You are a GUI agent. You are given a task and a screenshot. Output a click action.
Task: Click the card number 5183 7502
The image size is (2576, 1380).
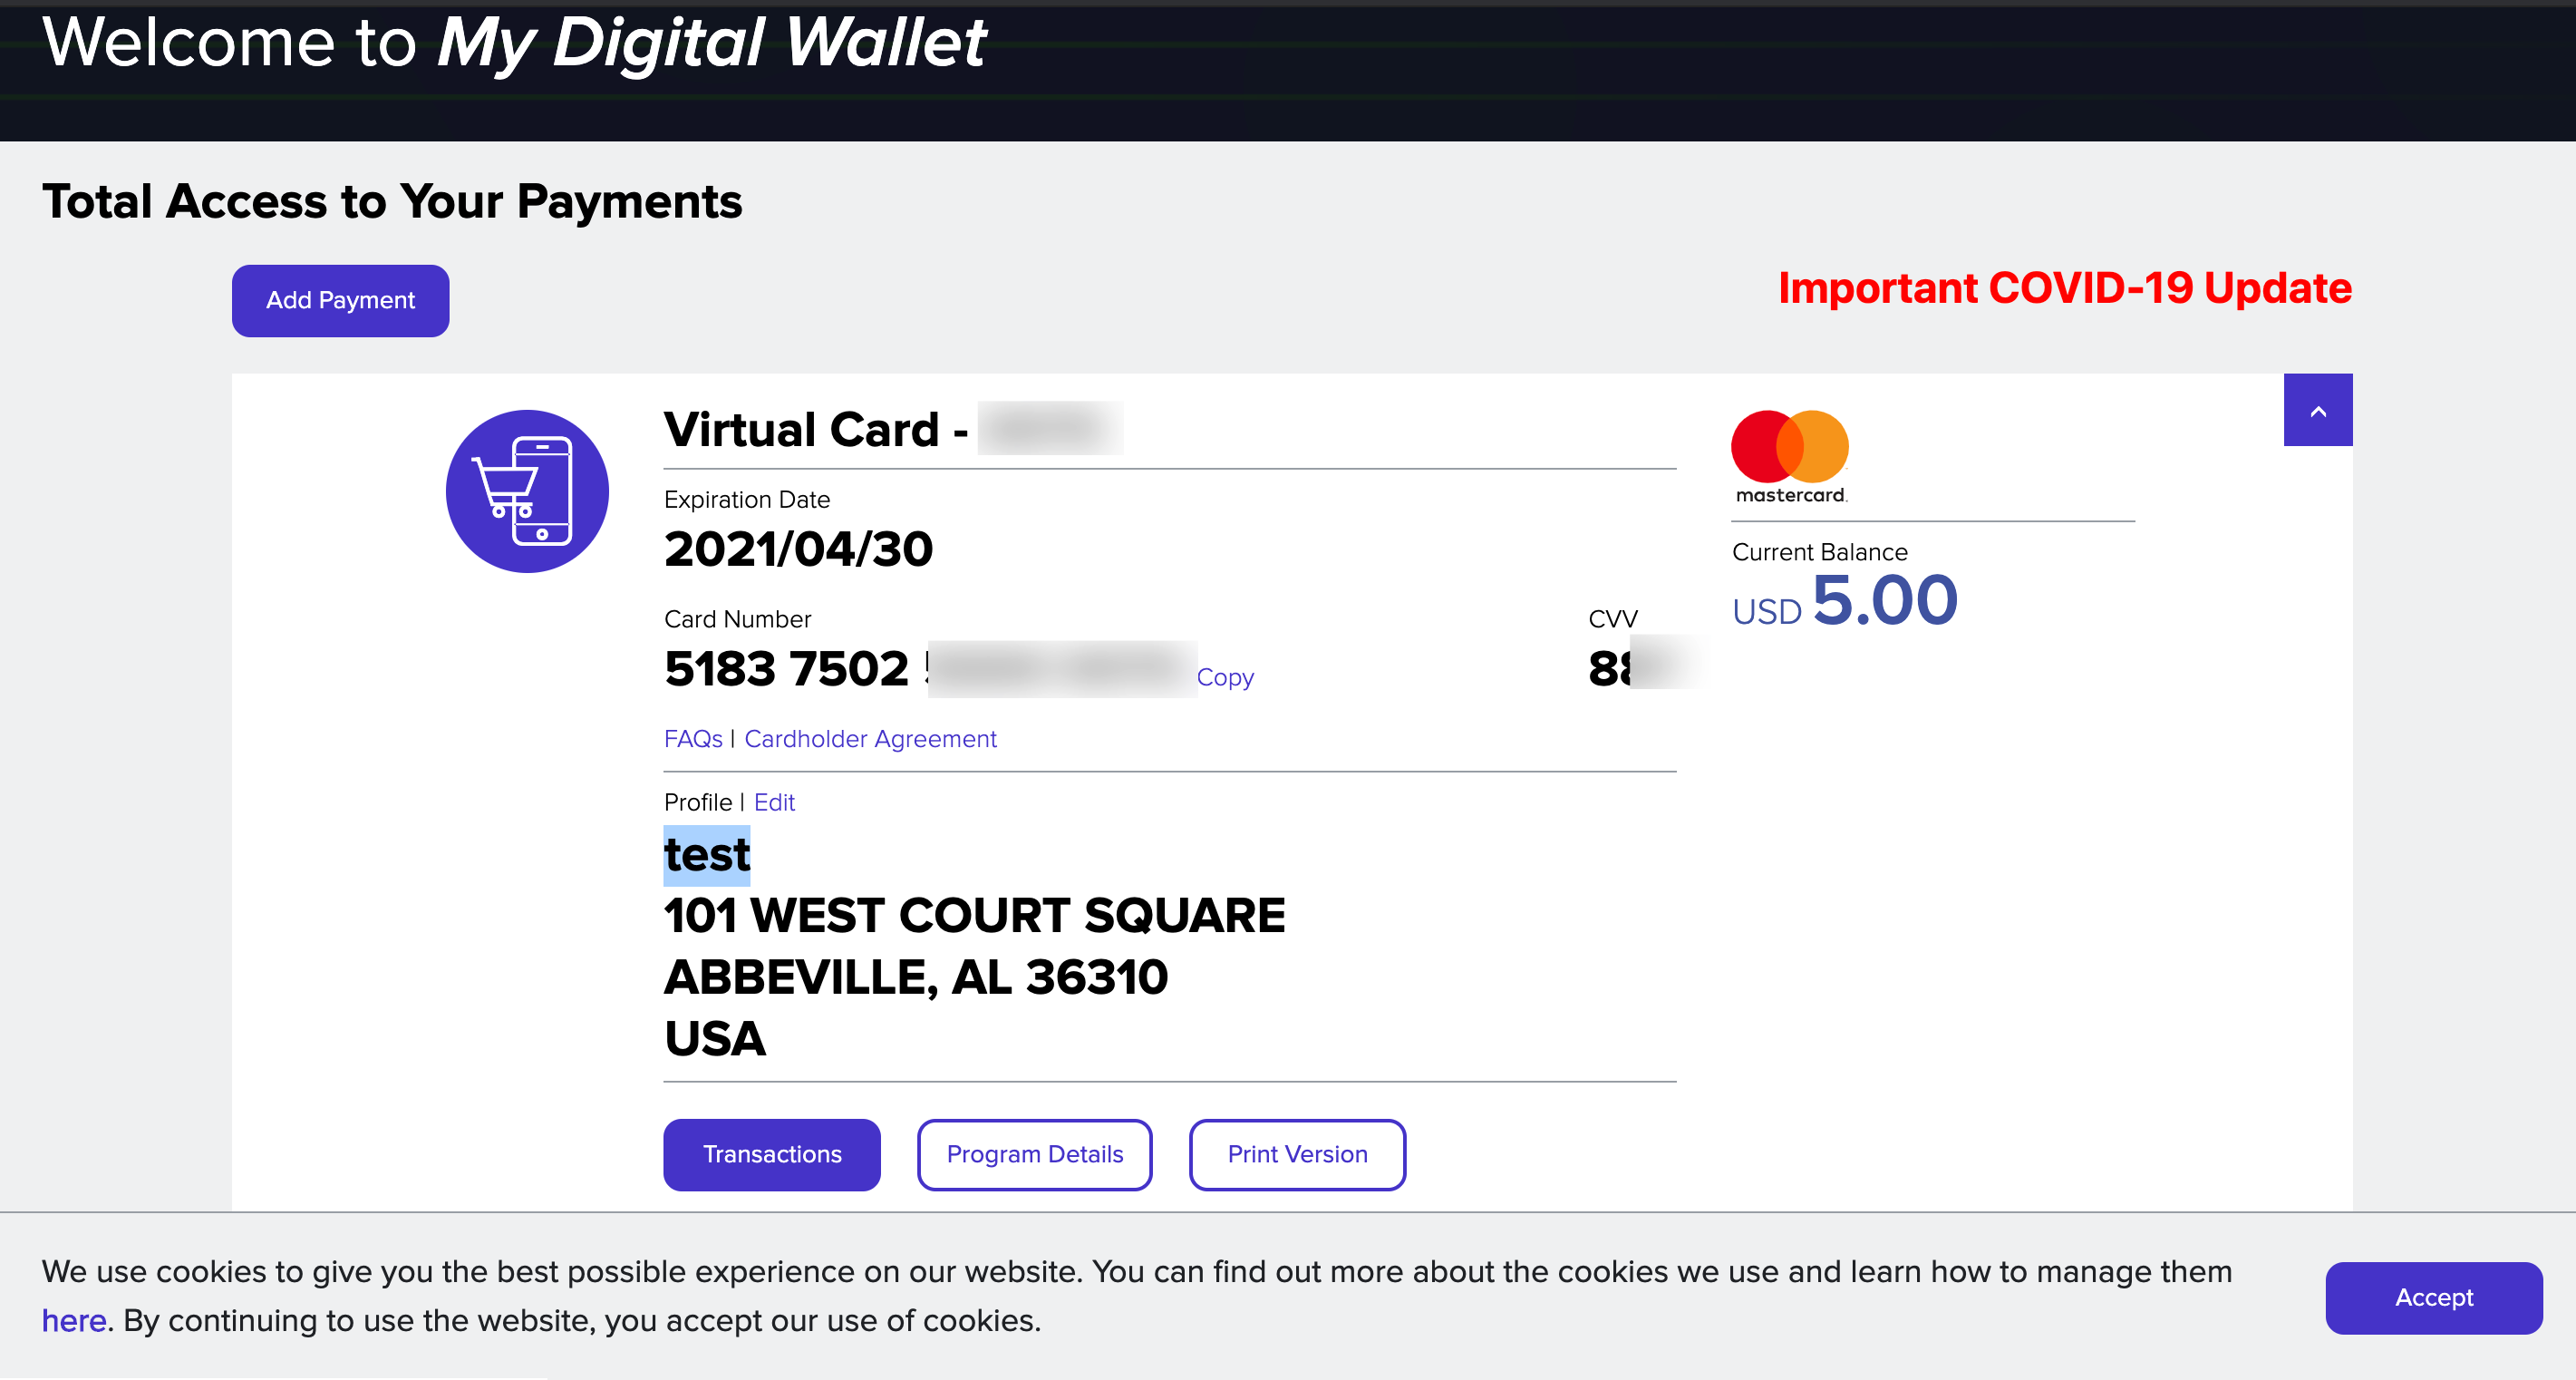click(787, 669)
